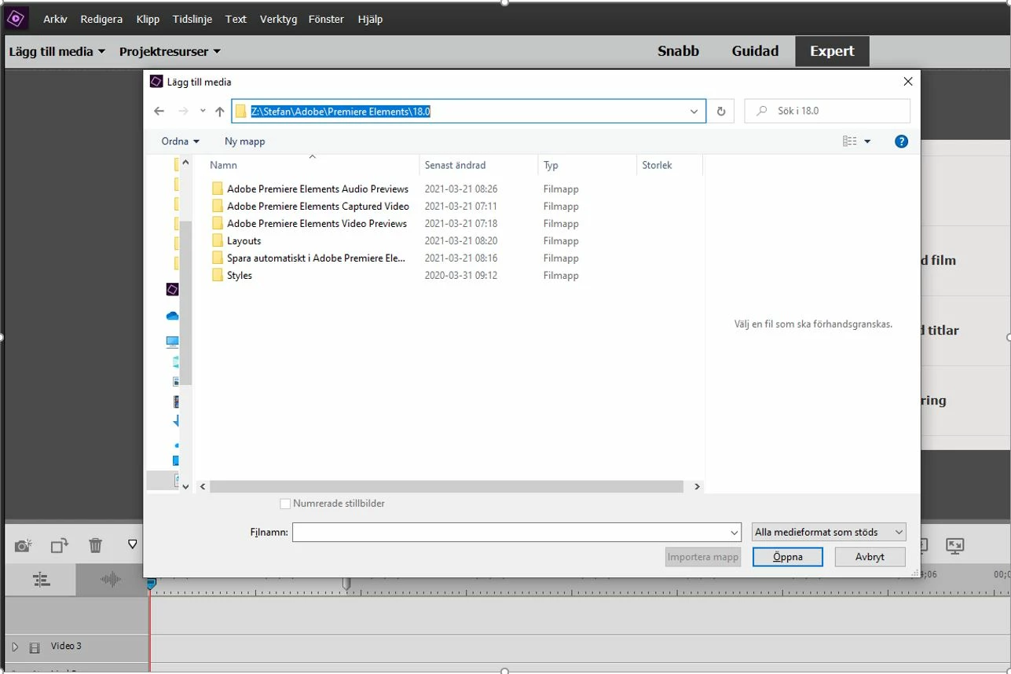This screenshot has height=674, width=1011.
Task: Open the Premiere Elements item in navigation pane
Action: (x=173, y=289)
